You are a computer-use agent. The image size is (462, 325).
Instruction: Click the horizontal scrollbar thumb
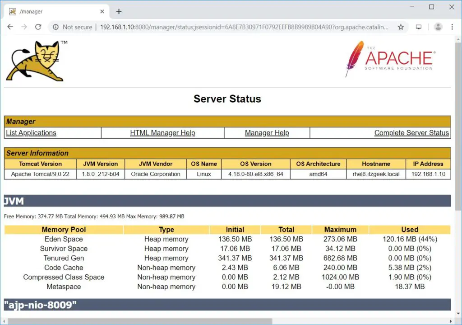coord(140,321)
